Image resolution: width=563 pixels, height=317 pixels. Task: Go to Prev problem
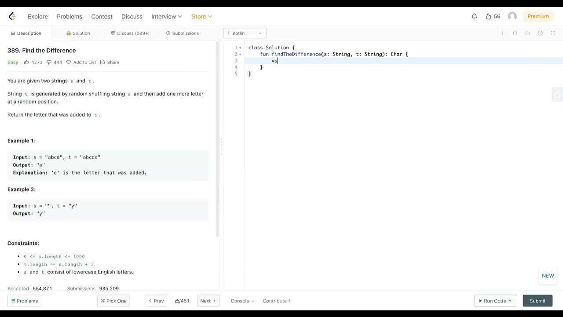156,301
